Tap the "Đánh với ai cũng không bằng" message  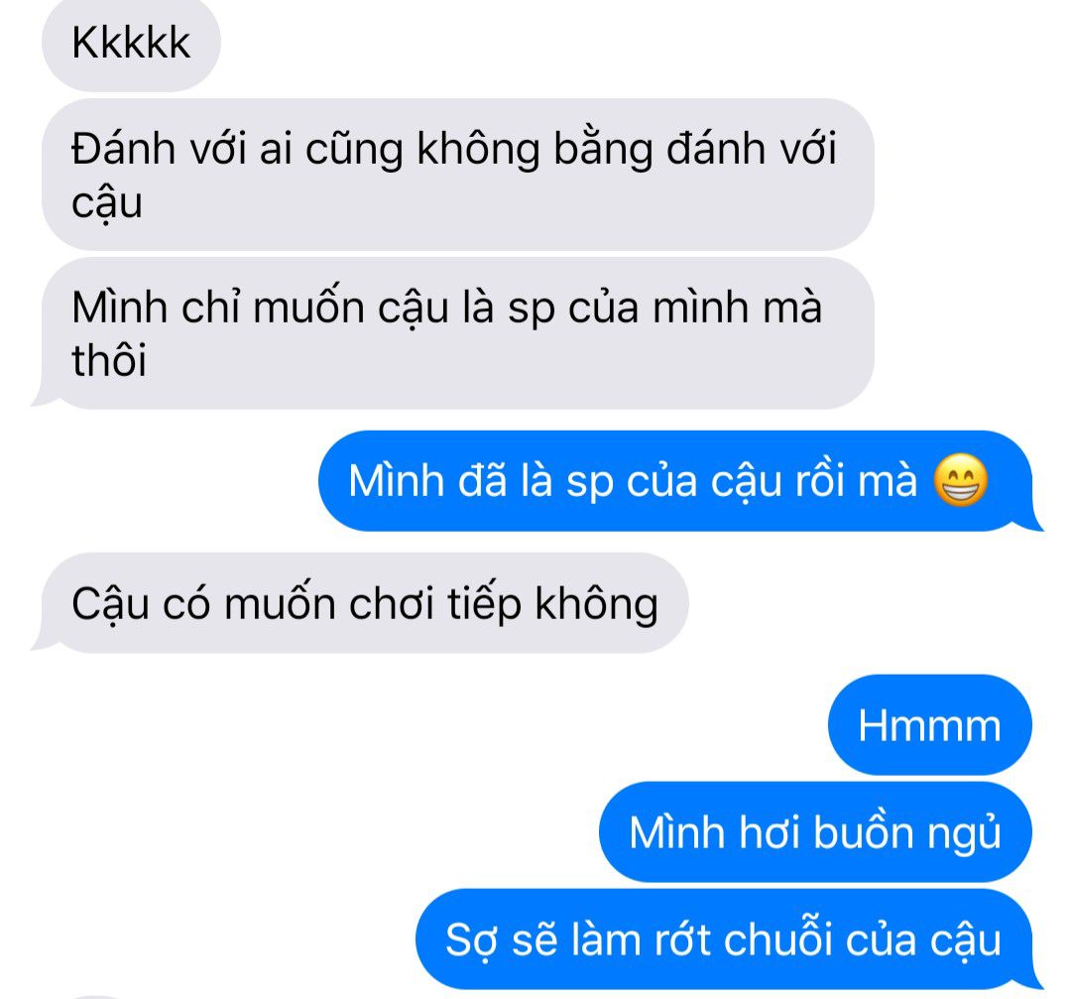click(457, 175)
